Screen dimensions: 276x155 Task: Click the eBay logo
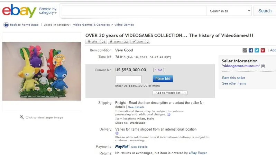point(19,11)
